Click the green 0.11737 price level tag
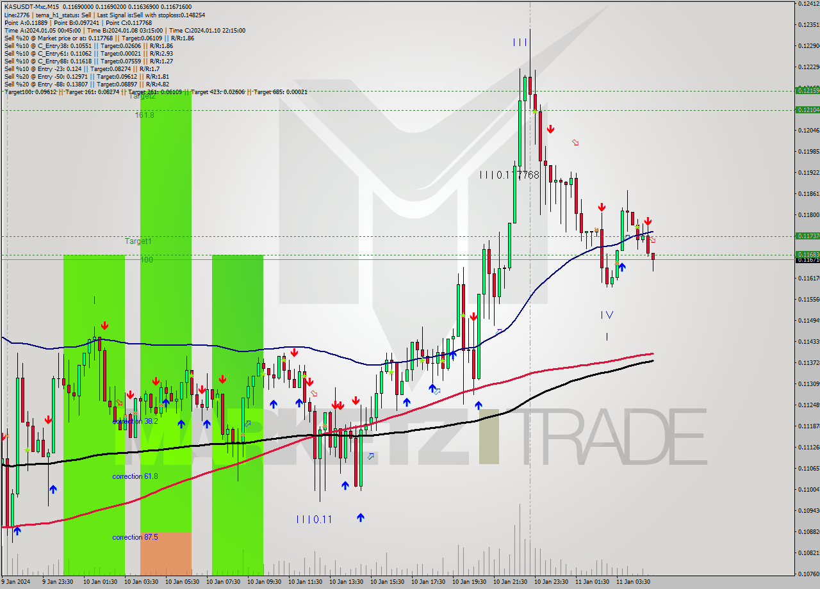Viewport: 820px width, 589px height. click(x=807, y=236)
